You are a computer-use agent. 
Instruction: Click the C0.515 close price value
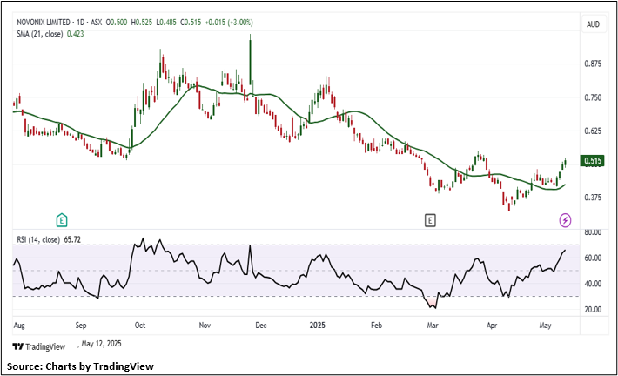pos(191,23)
